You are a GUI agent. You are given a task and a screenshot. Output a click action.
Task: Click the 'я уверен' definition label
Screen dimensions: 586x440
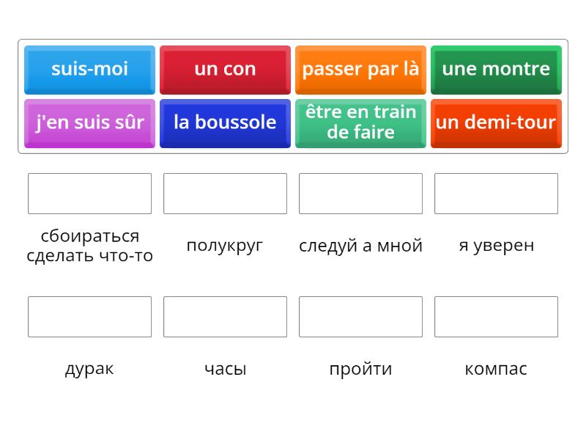[496, 245]
